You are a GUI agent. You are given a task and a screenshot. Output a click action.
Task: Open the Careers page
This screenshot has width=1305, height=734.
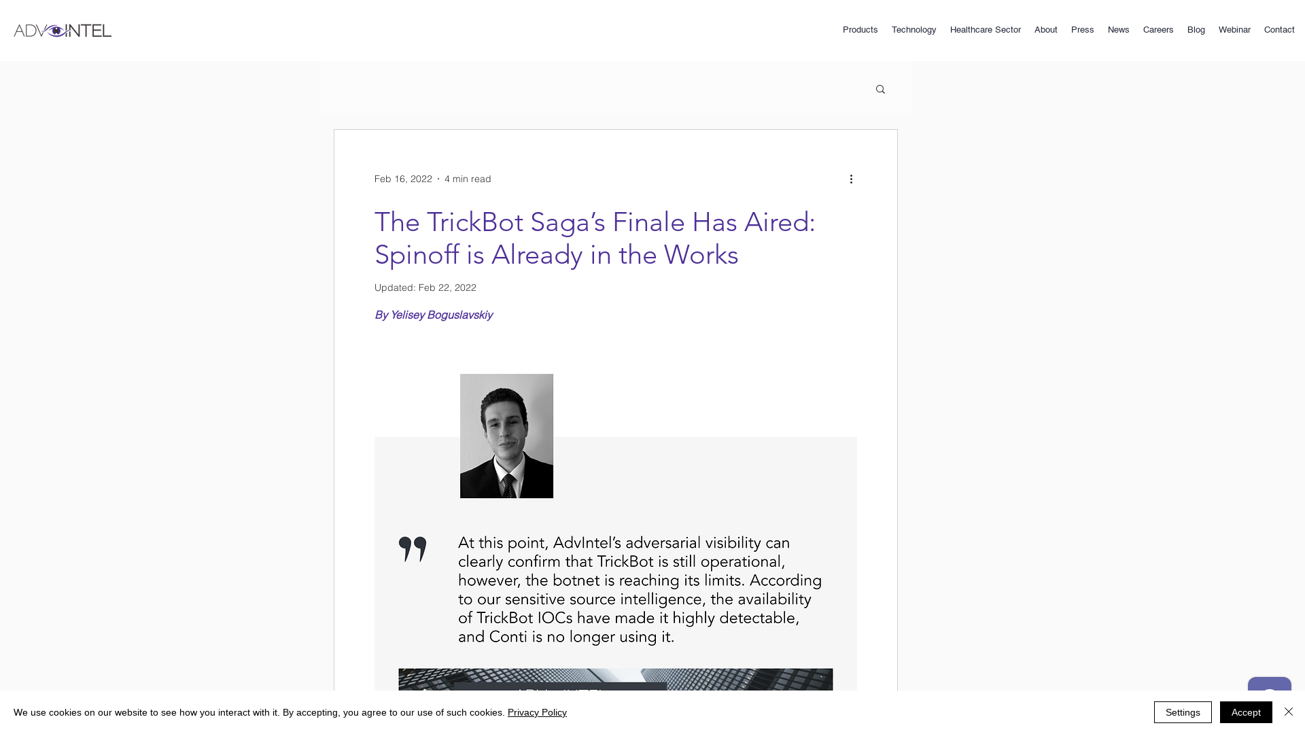1158,30
